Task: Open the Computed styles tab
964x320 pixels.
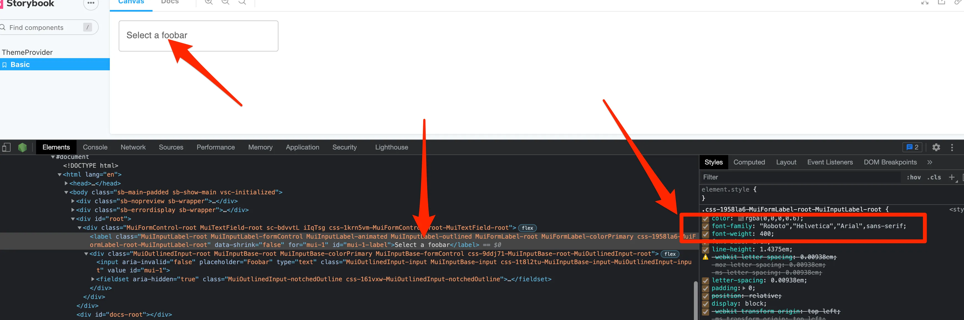Action: [749, 162]
